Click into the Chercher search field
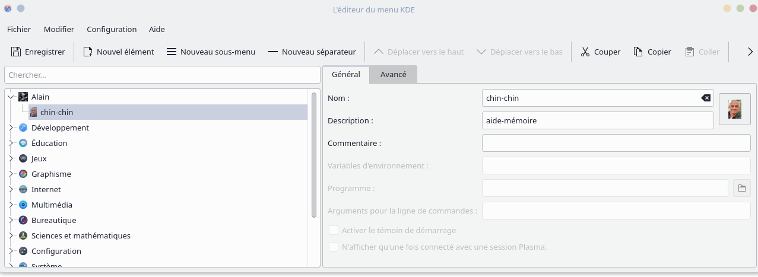 162,75
